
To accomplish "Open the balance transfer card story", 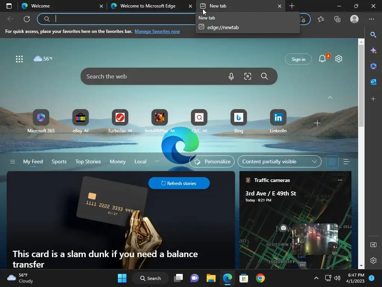I will tap(121, 220).
